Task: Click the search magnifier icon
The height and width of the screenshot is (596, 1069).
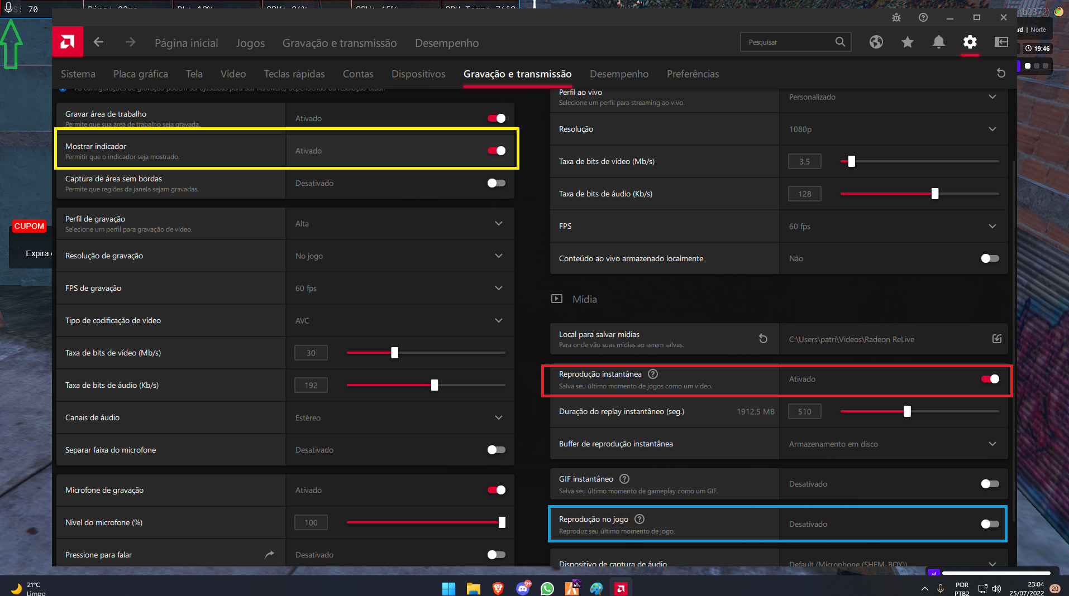Action: (x=840, y=42)
